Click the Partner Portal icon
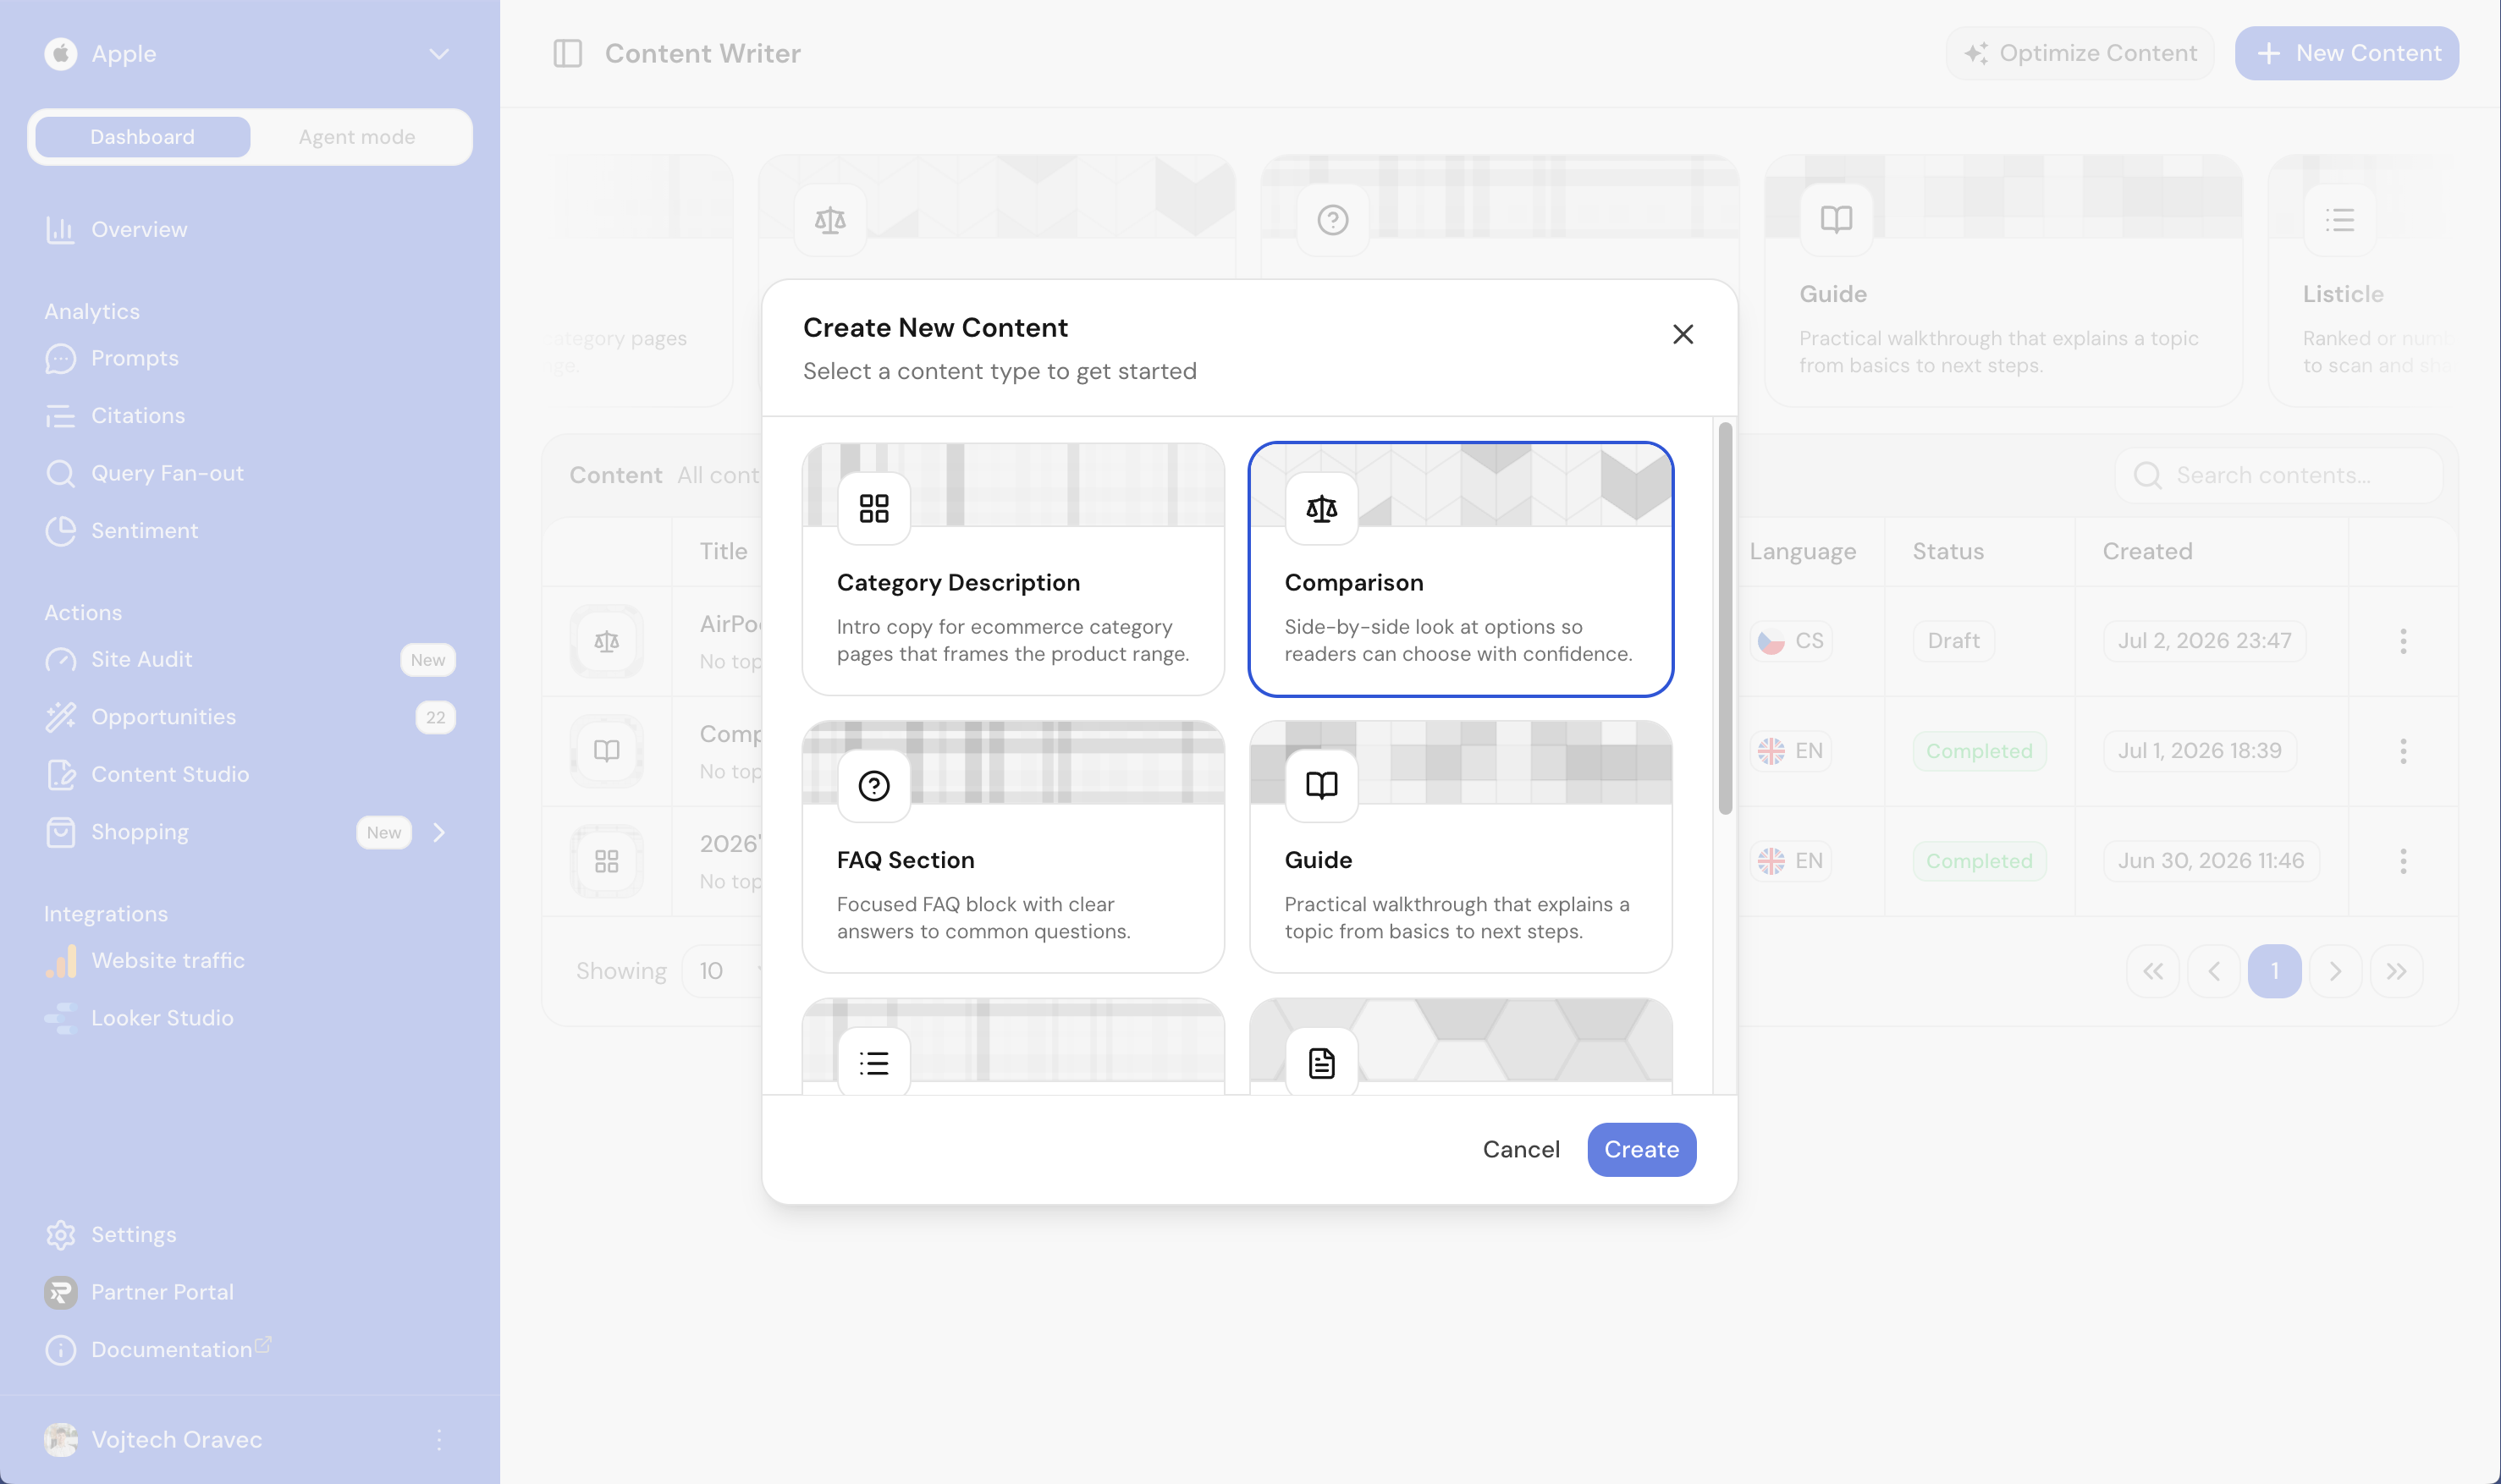This screenshot has width=2501, height=1484. pos(60,1292)
